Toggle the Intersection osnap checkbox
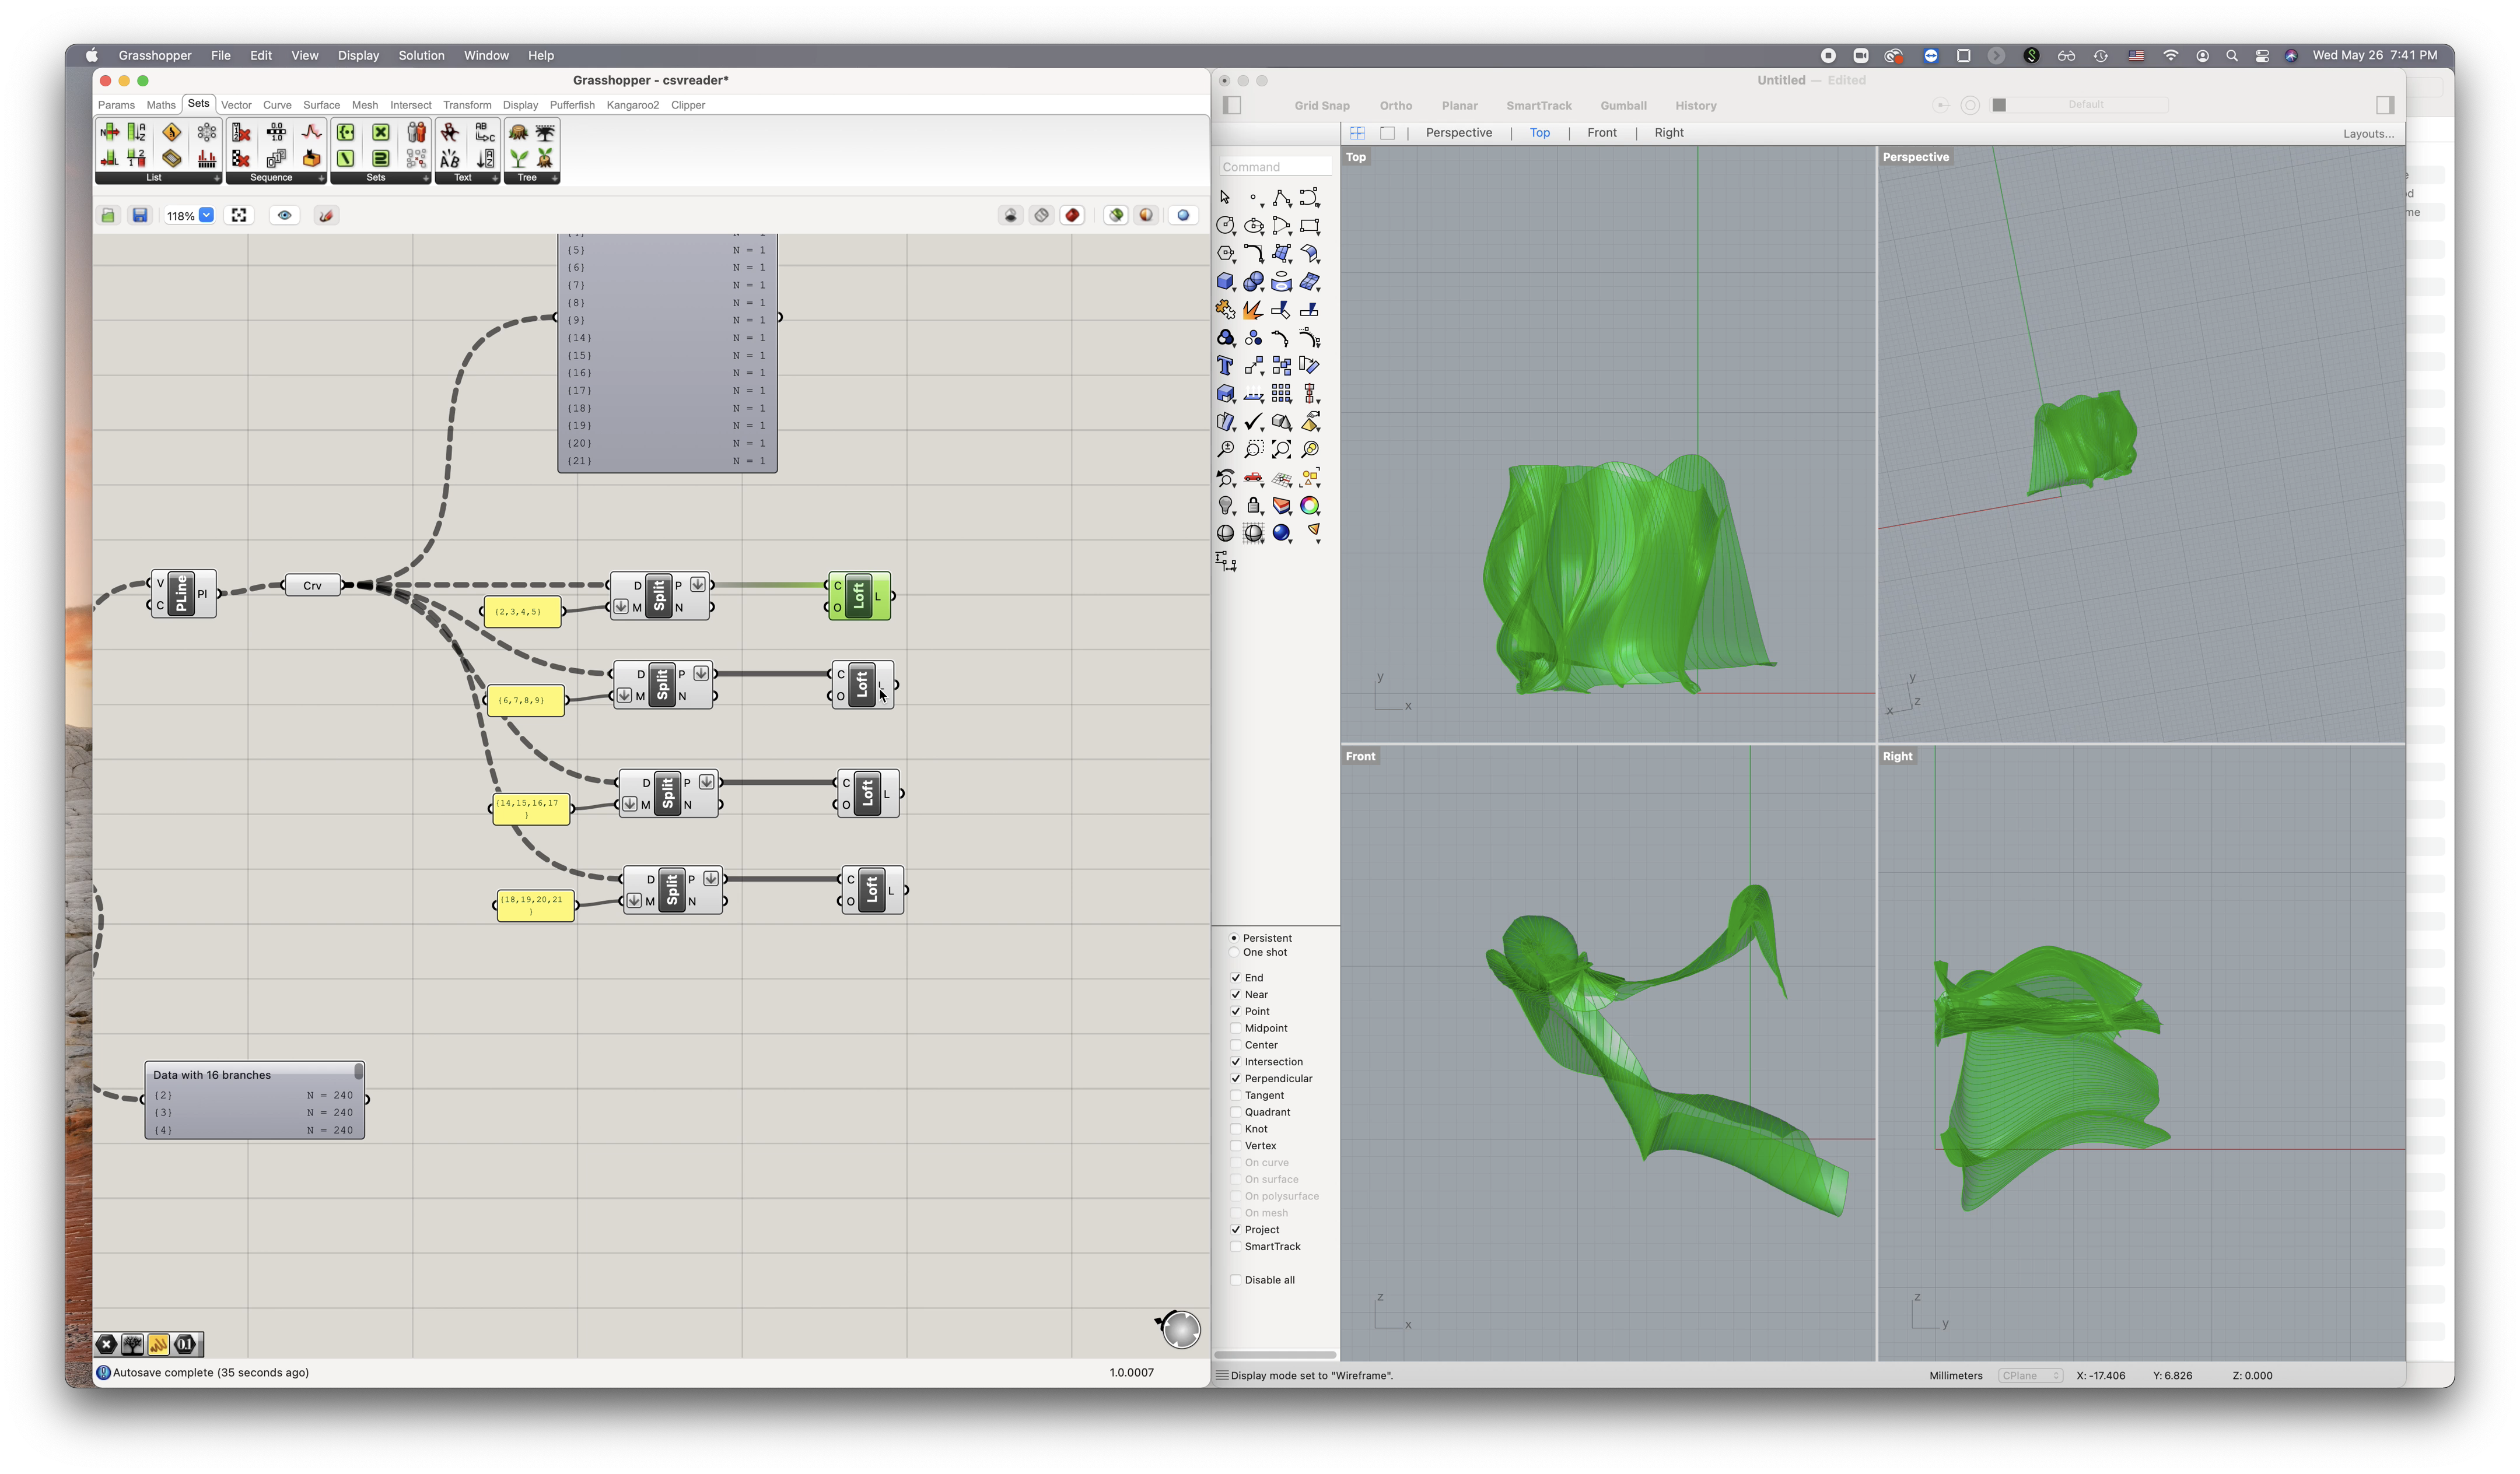The width and height of the screenshot is (2520, 1474). [x=1236, y=1061]
